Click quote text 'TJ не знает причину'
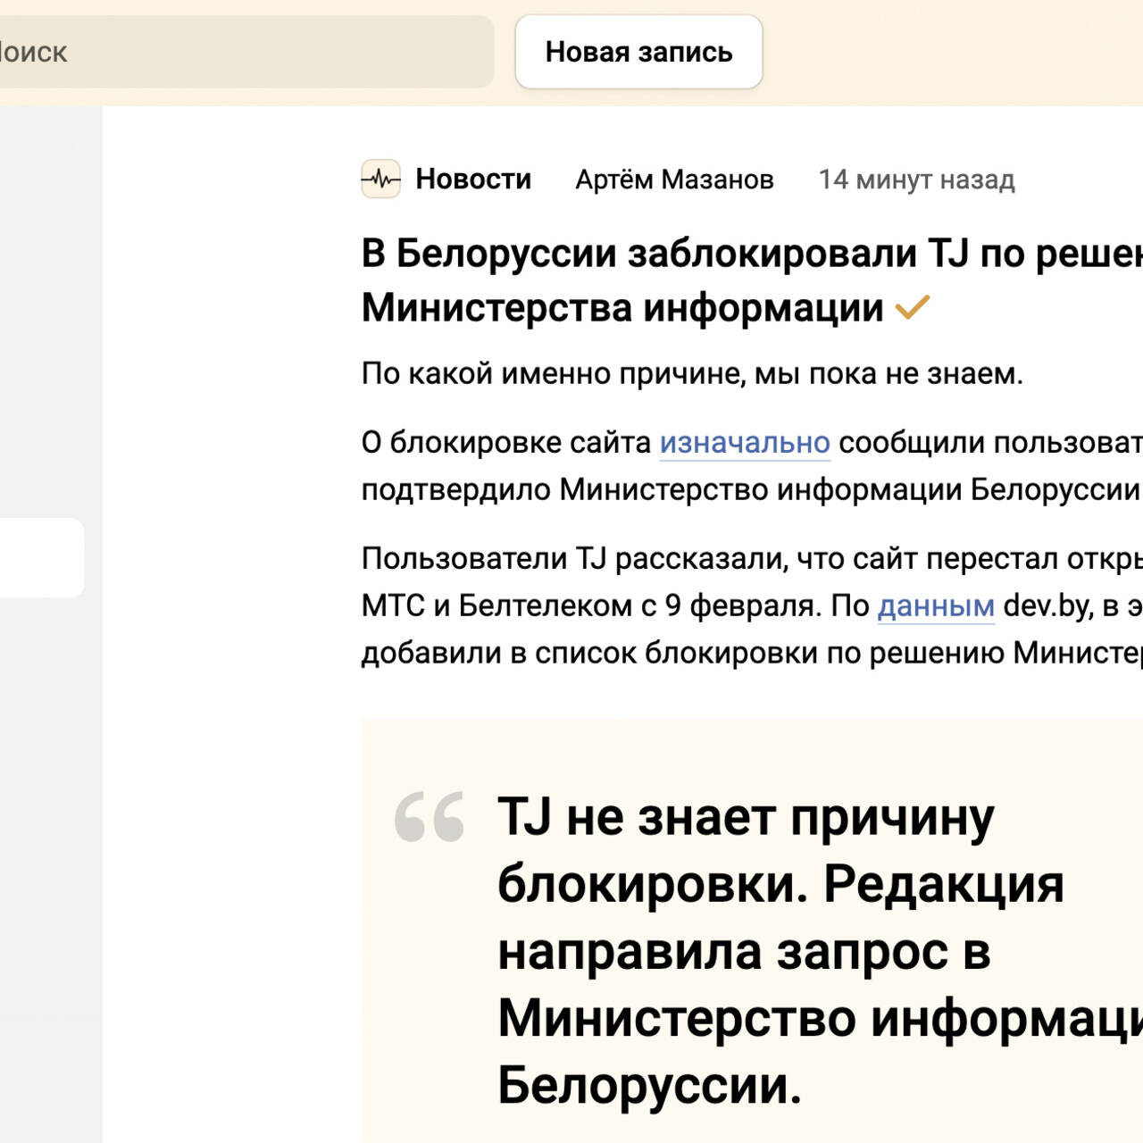 (746, 817)
